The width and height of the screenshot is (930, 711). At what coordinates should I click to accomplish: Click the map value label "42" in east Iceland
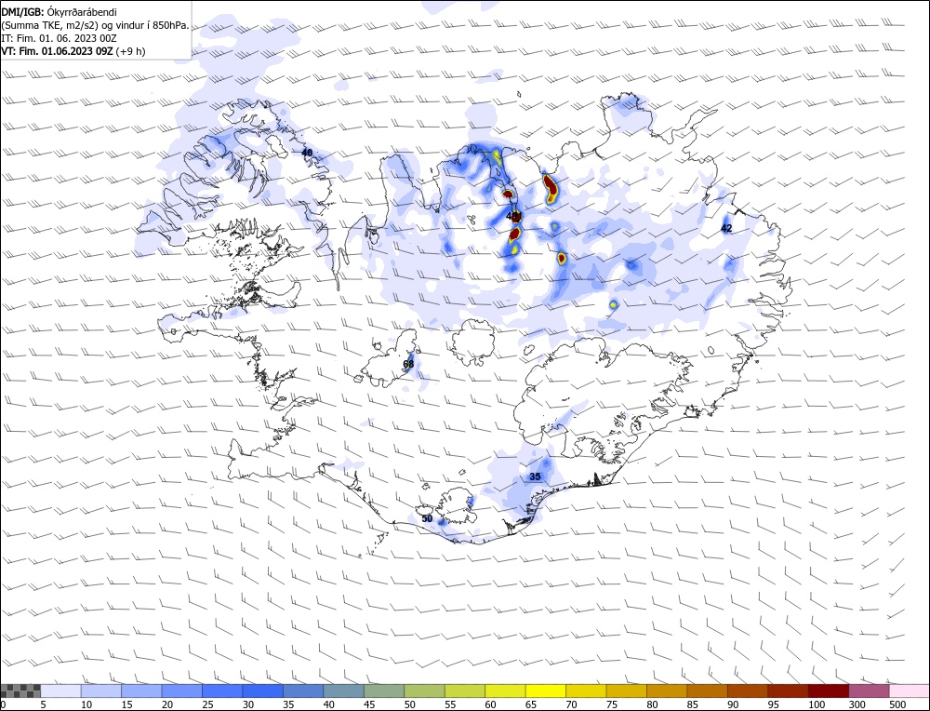(x=726, y=228)
